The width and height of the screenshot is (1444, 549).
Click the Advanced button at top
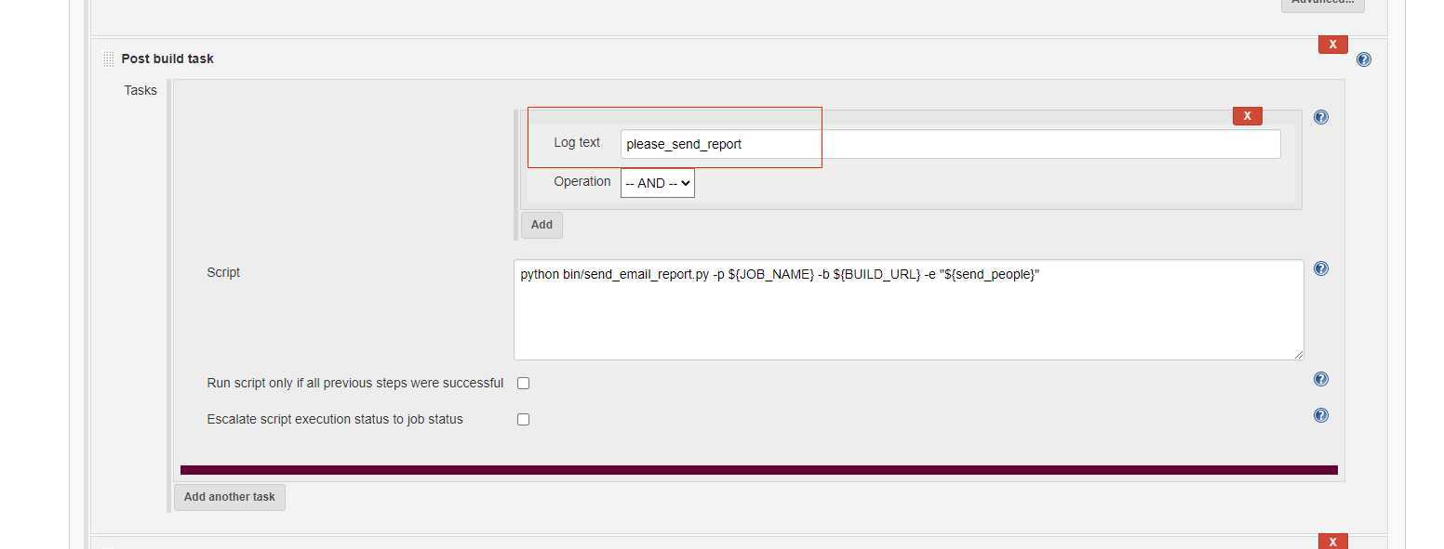[1323, 4]
